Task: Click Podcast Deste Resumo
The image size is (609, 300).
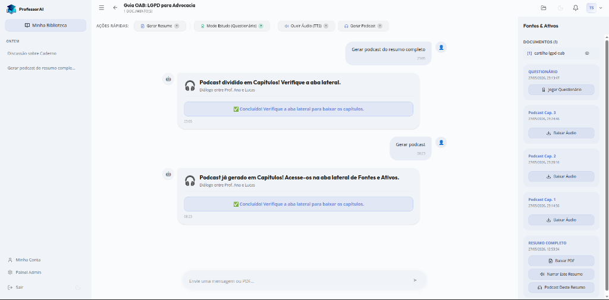Action: pyautogui.click(x=561, y=288)
